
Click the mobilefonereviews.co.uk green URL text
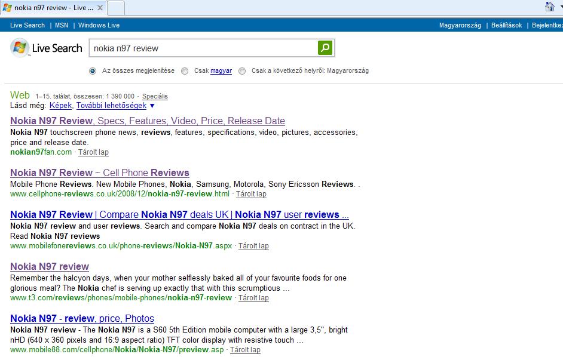point(121,246)
